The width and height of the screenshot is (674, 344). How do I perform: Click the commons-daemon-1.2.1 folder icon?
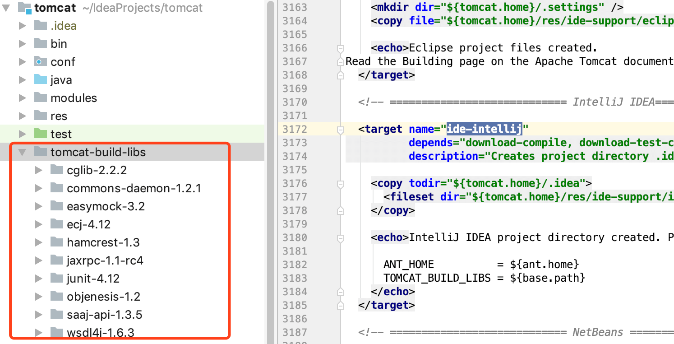57,188
